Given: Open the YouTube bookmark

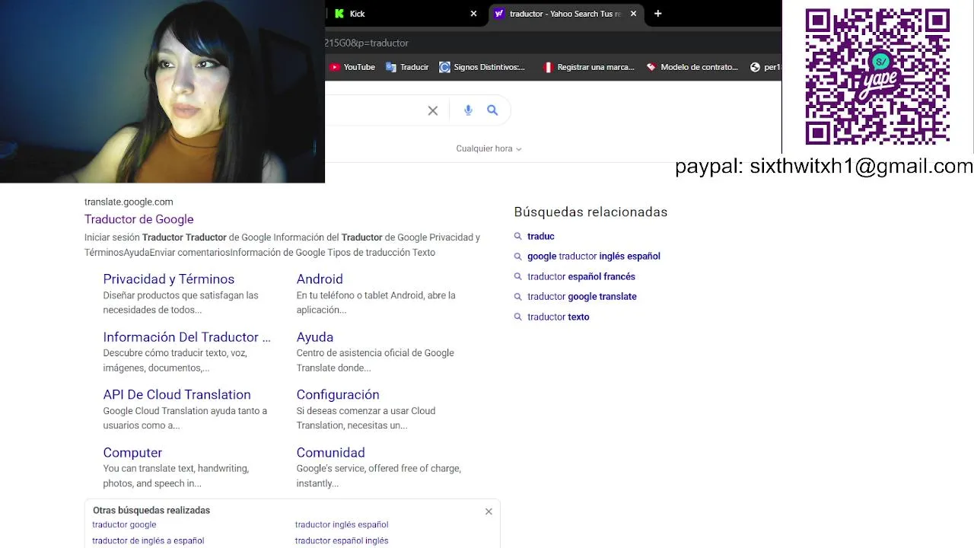Looking at the screenshot, I should point(352,67).
